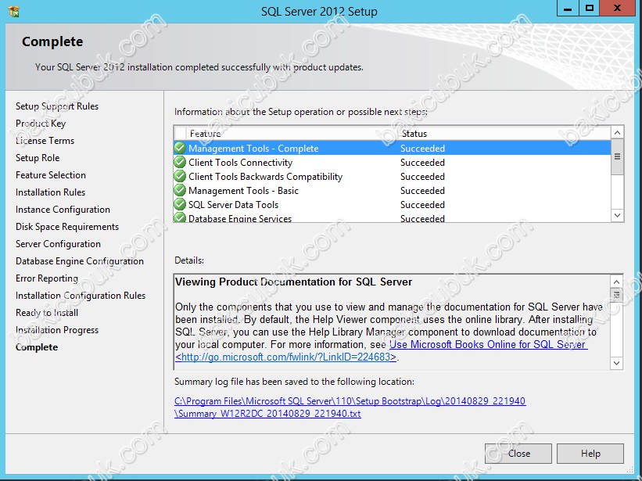The image size is (642, 481).
Task: Select the Database Engine Services row
Action: click(x=393, y=217)
